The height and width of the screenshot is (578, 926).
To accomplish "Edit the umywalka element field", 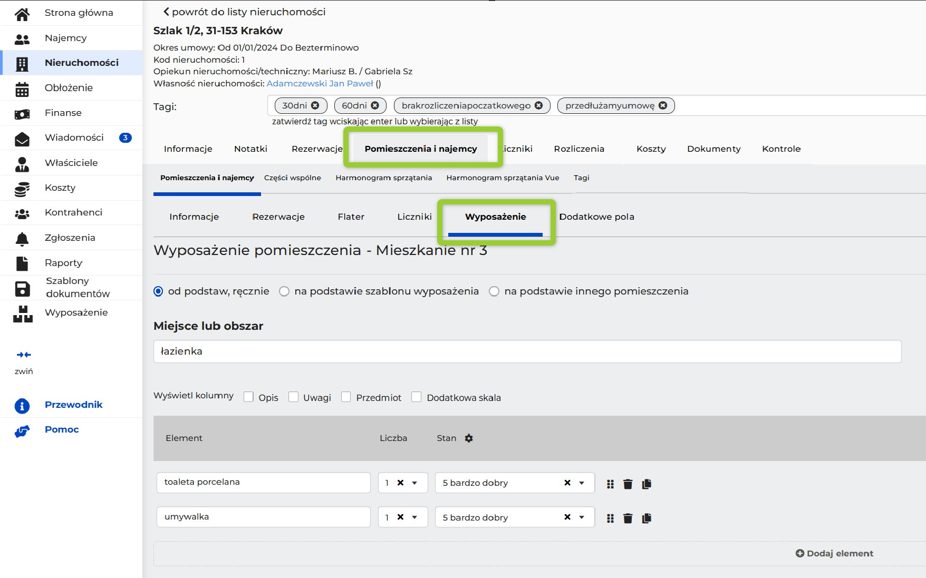I will [x=264, y=517].
